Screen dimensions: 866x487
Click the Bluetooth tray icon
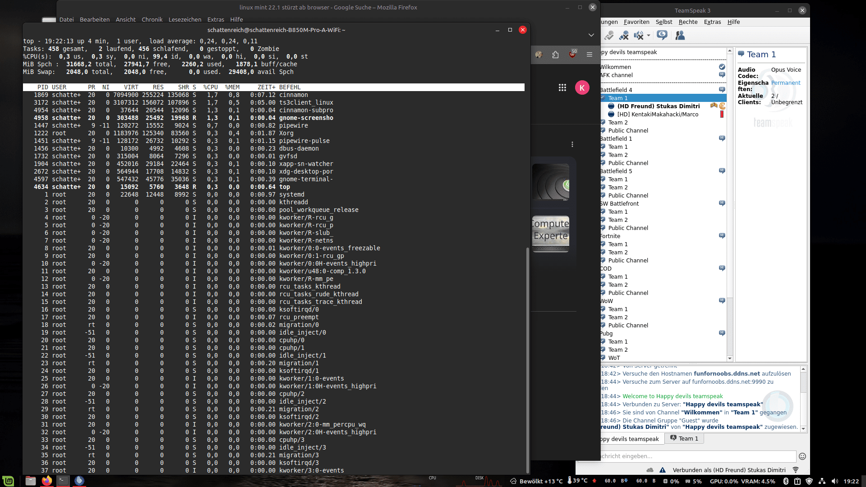785,481
